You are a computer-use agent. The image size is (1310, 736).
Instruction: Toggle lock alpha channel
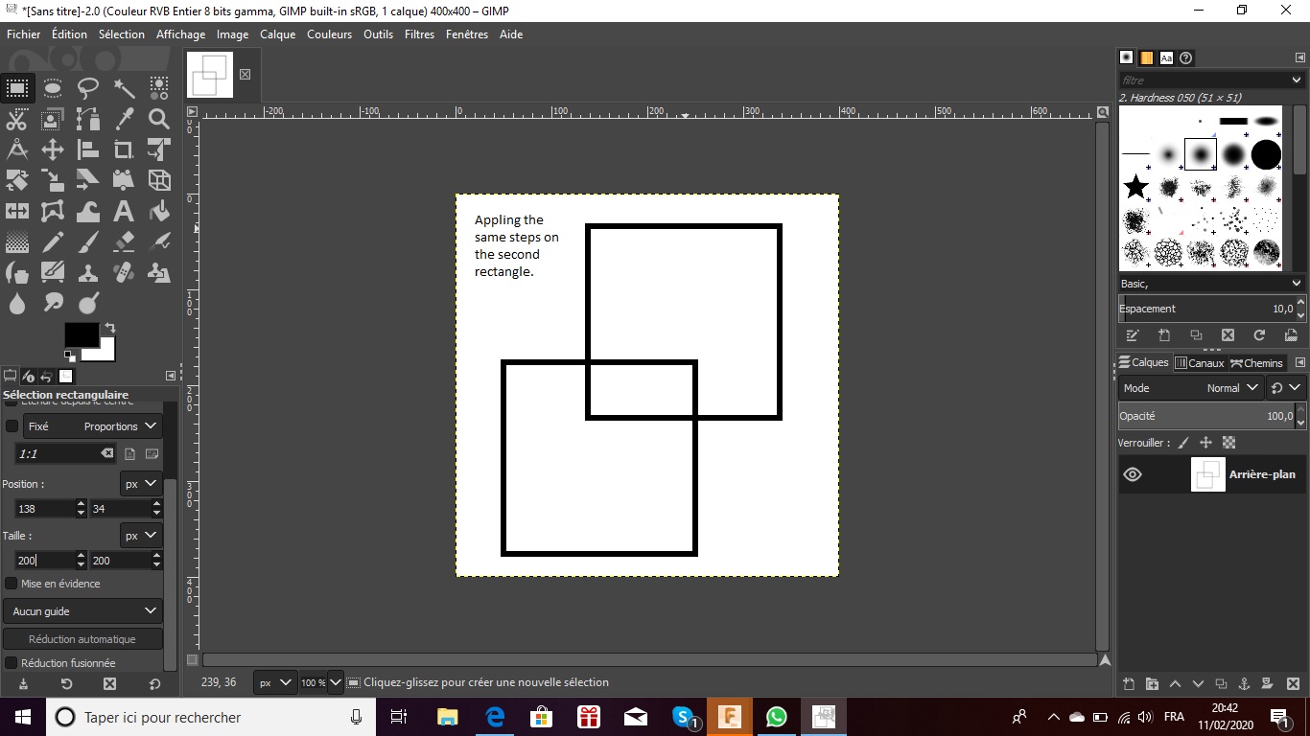1228,443
